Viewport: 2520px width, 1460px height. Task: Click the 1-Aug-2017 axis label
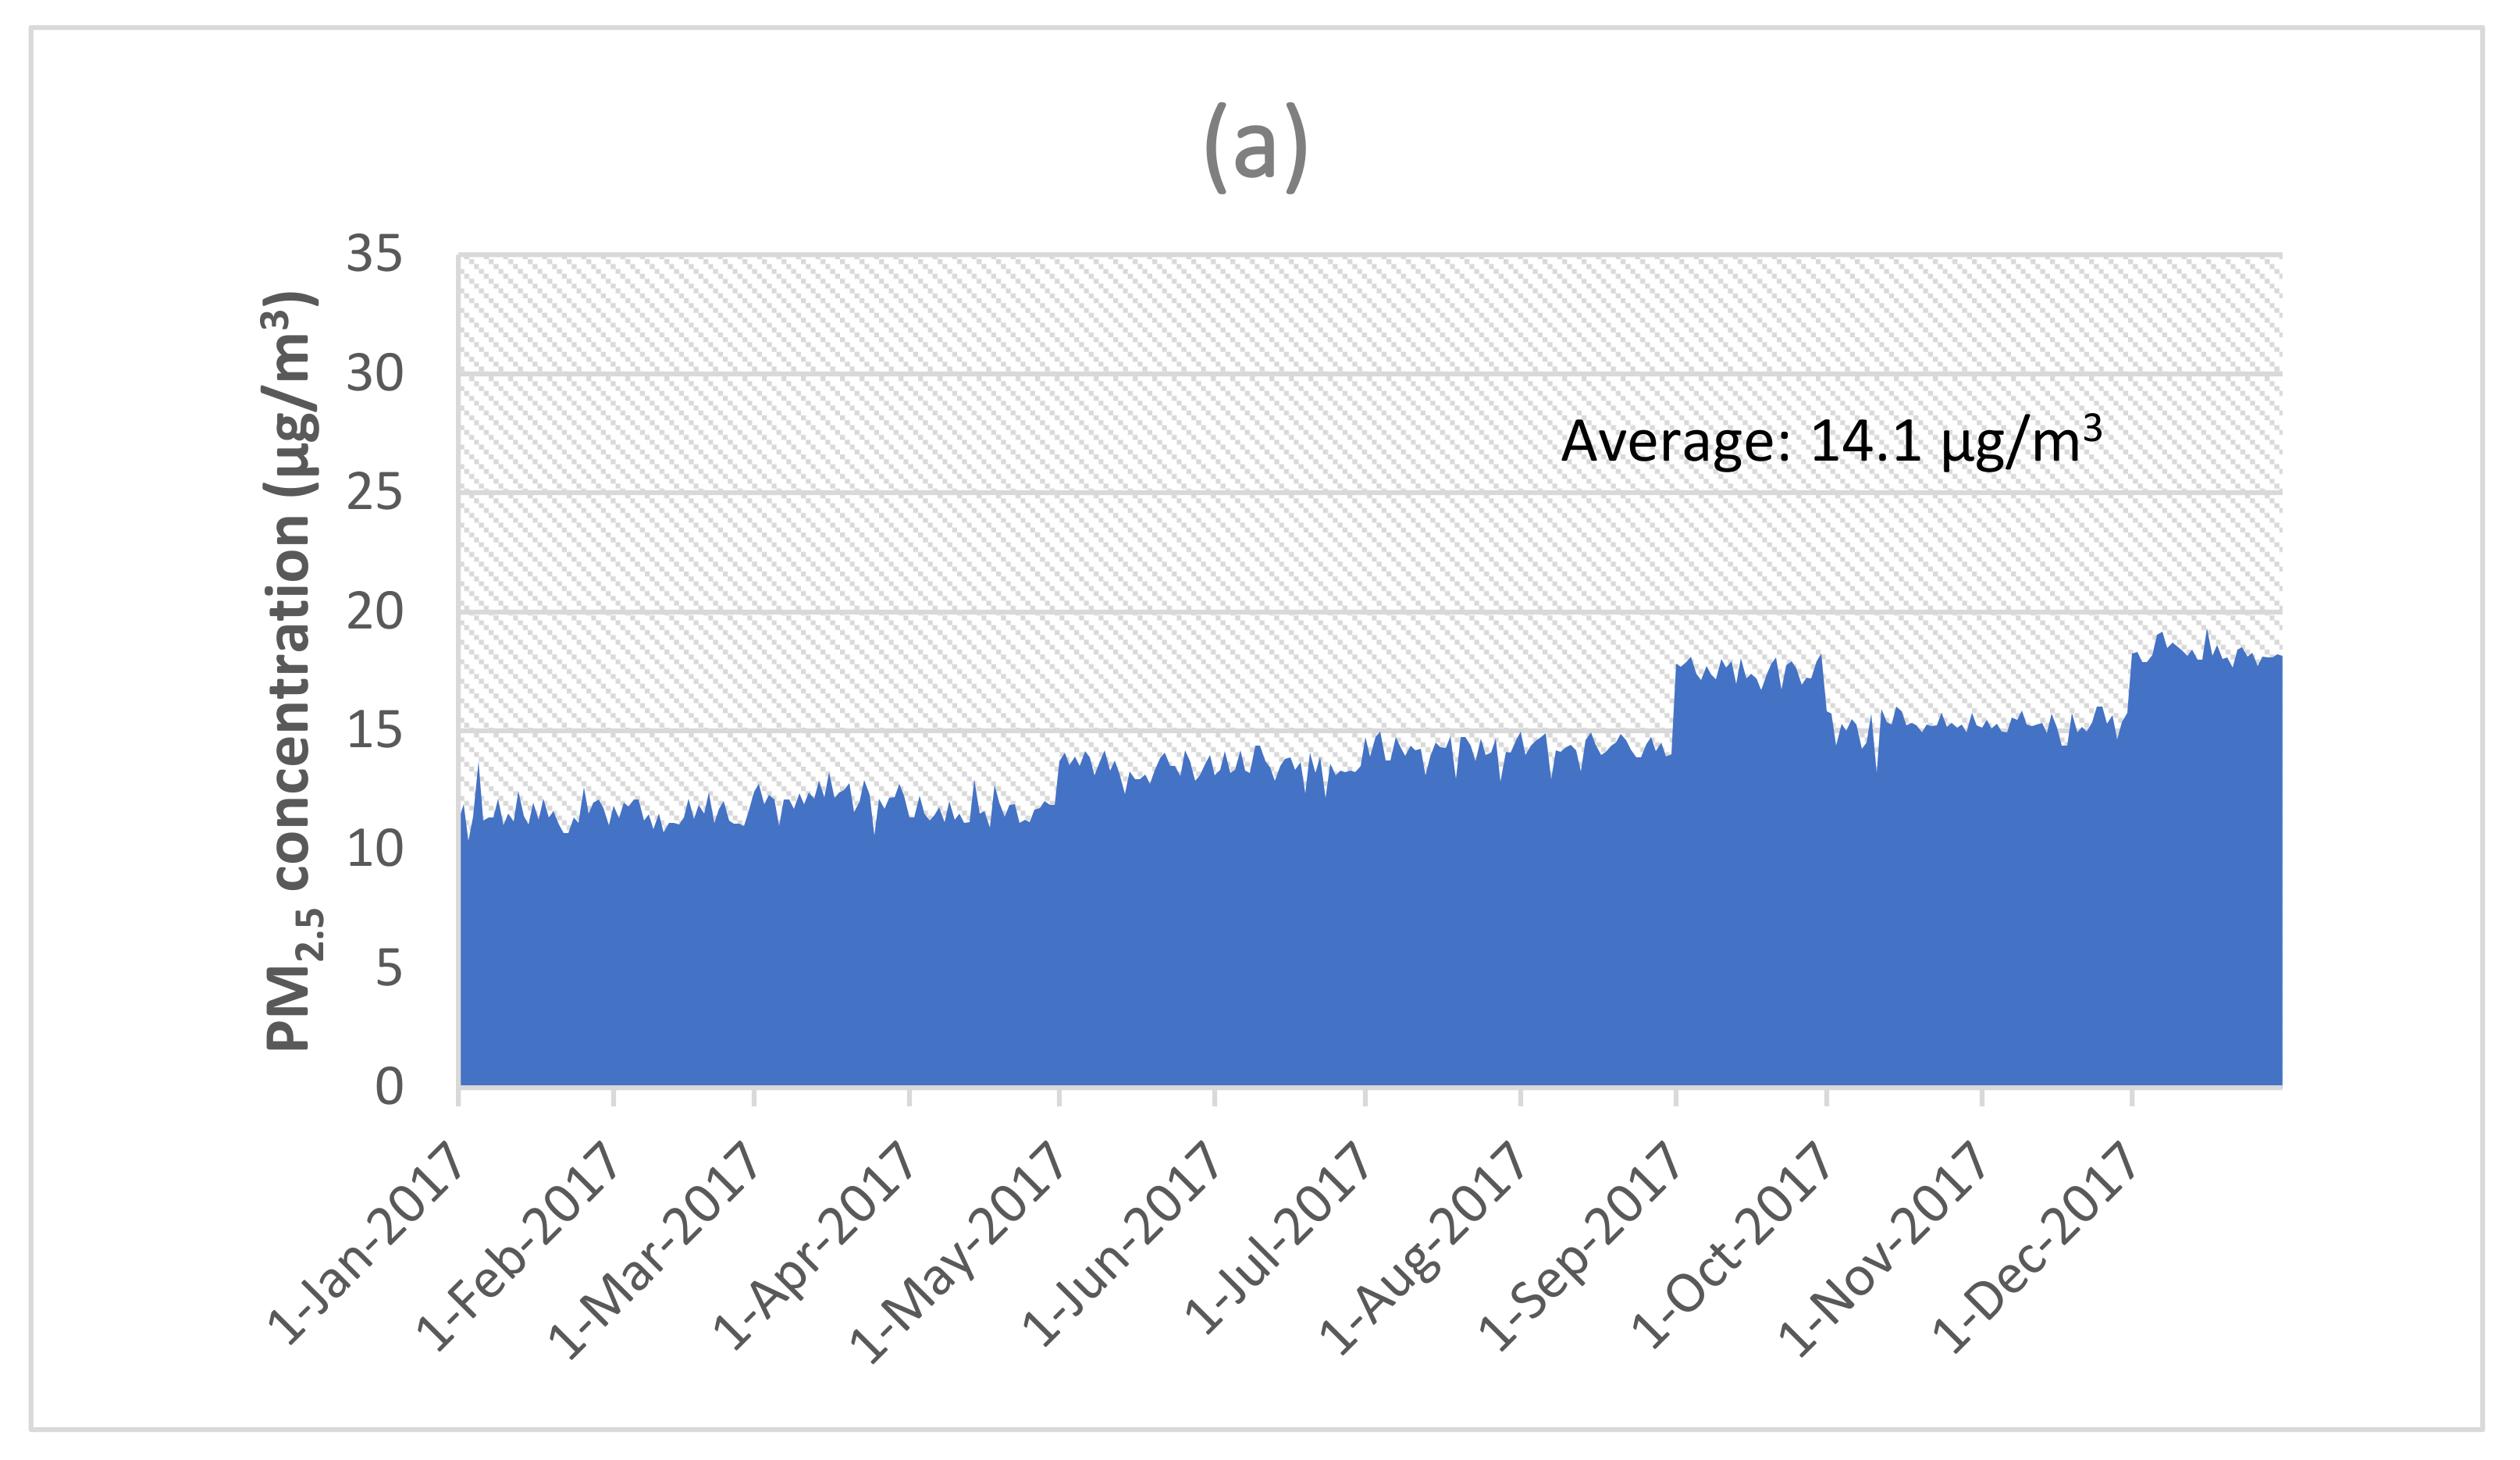pyautogui.click(x=1422, y=1246)
